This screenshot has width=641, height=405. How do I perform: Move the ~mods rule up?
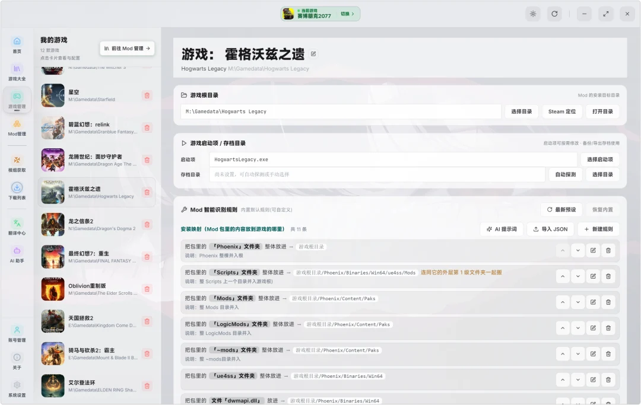tap(563, 354)
